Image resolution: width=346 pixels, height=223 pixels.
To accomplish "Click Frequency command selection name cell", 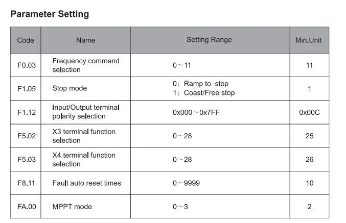I will coord(86,65).
